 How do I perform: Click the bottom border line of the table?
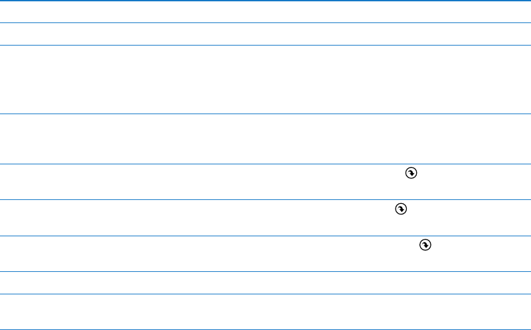pos(265,329)
